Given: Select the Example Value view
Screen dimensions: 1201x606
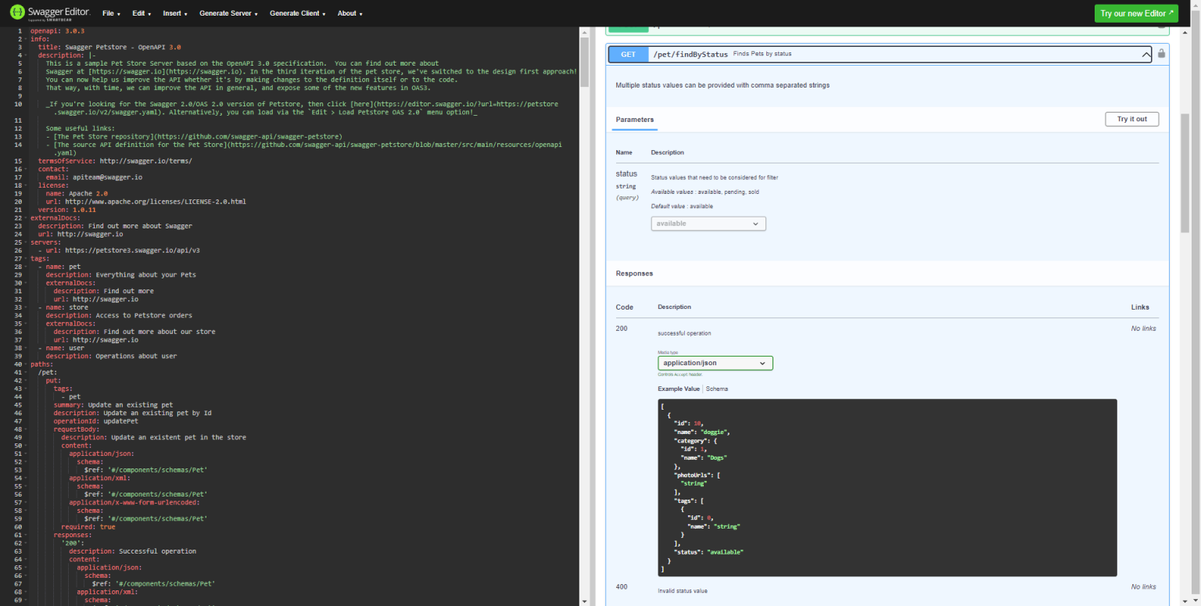Looking at the screenshot, I should (679, 389).
